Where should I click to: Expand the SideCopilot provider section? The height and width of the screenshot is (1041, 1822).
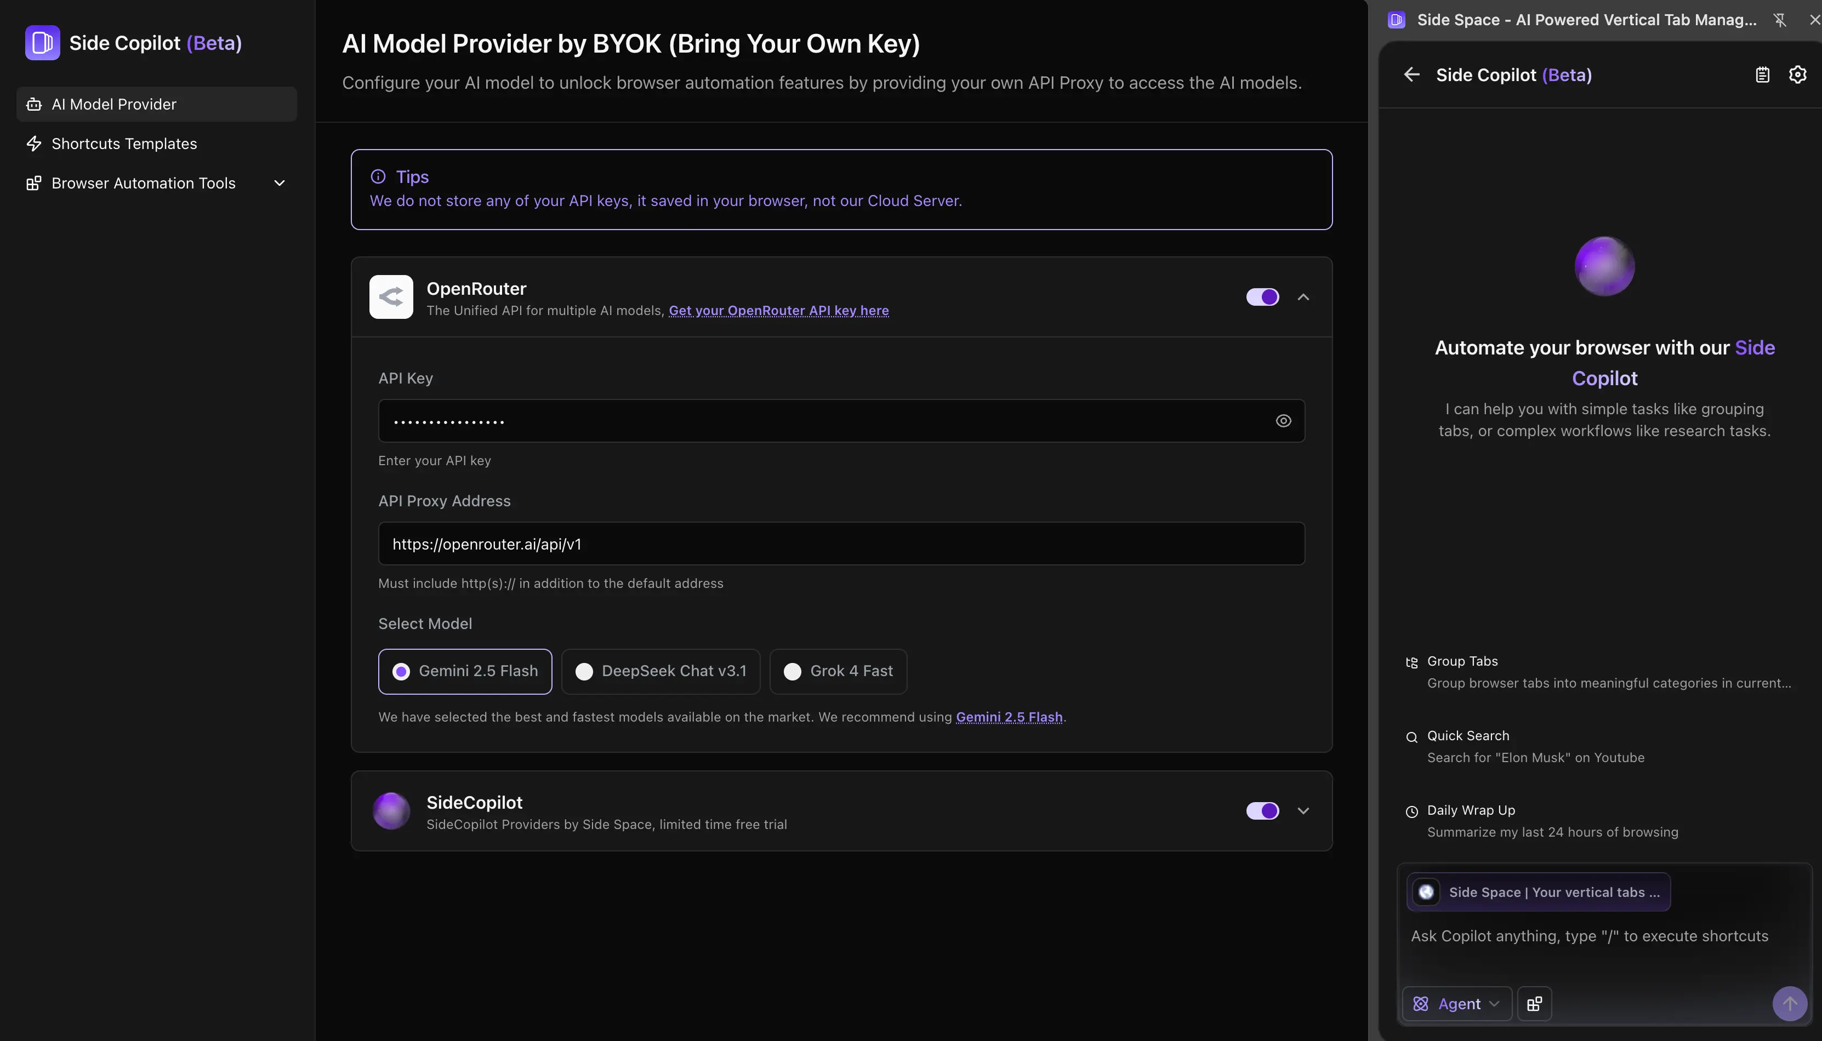1303,811
